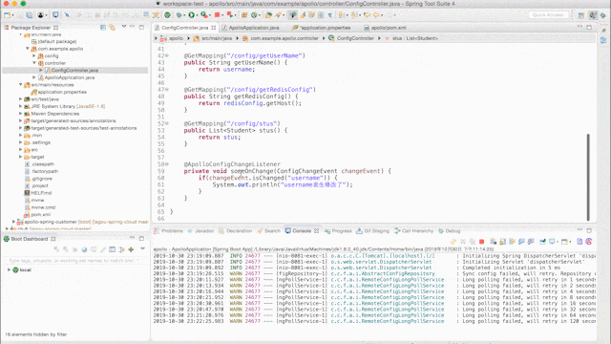Open the Git Staging tab
611x344 pixels.
point(376,231)
